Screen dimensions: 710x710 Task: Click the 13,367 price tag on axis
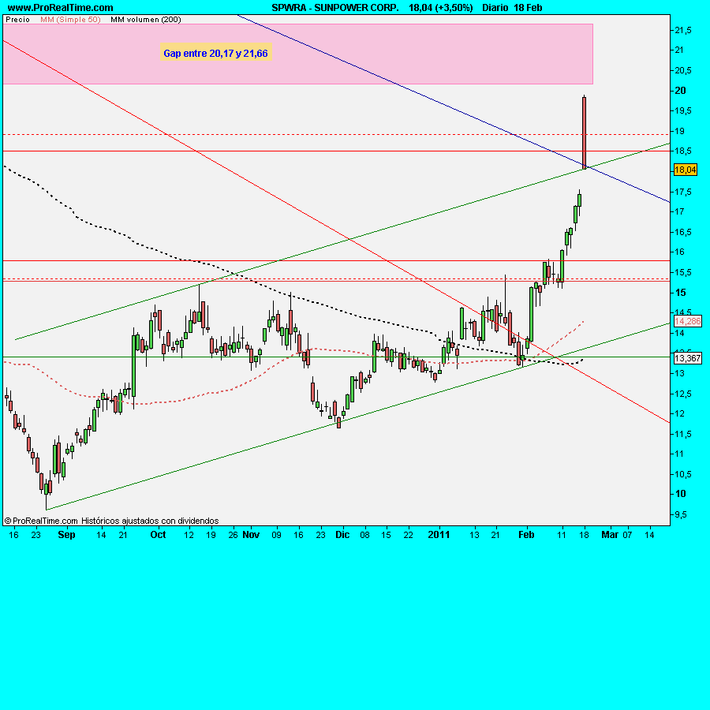(687, 358)
